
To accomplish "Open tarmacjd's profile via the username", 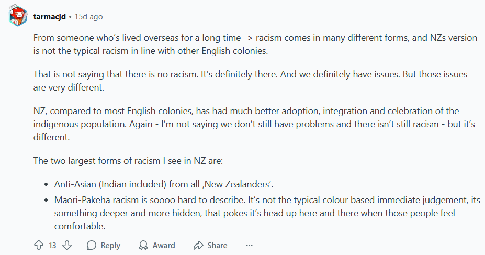I will click(x=49, y=17).
